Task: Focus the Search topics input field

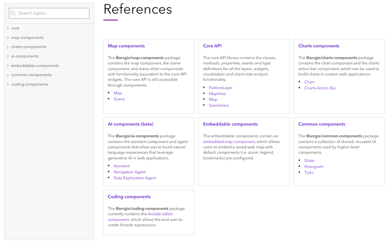Action: point(49,13)
